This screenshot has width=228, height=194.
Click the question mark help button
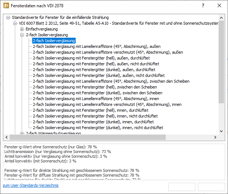(x=203, y=6)
